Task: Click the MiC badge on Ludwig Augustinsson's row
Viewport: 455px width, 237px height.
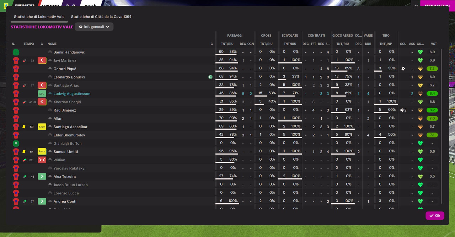Action: [42, 94]
